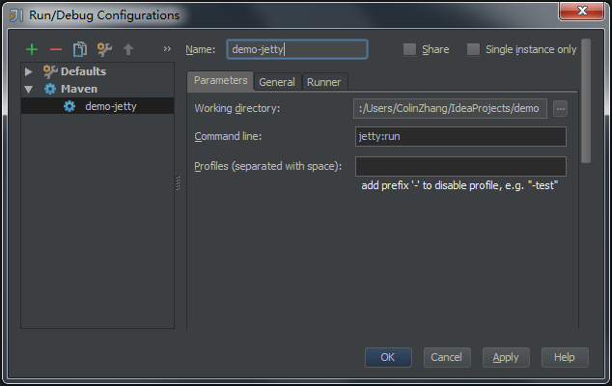The width and height of the screenshot is (612, 386).
Task: Open the Runner tab
Action: tap(324, 82)
